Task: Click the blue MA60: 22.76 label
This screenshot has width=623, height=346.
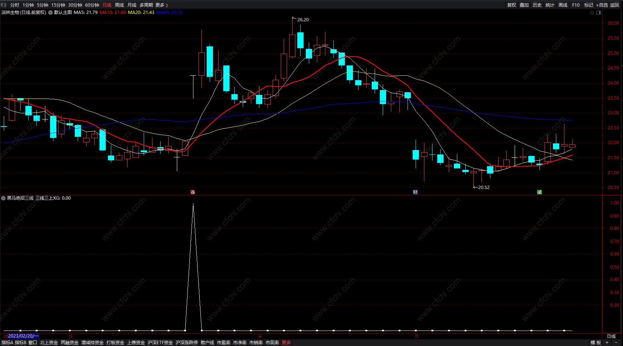Action: click(x=169, y=13)
